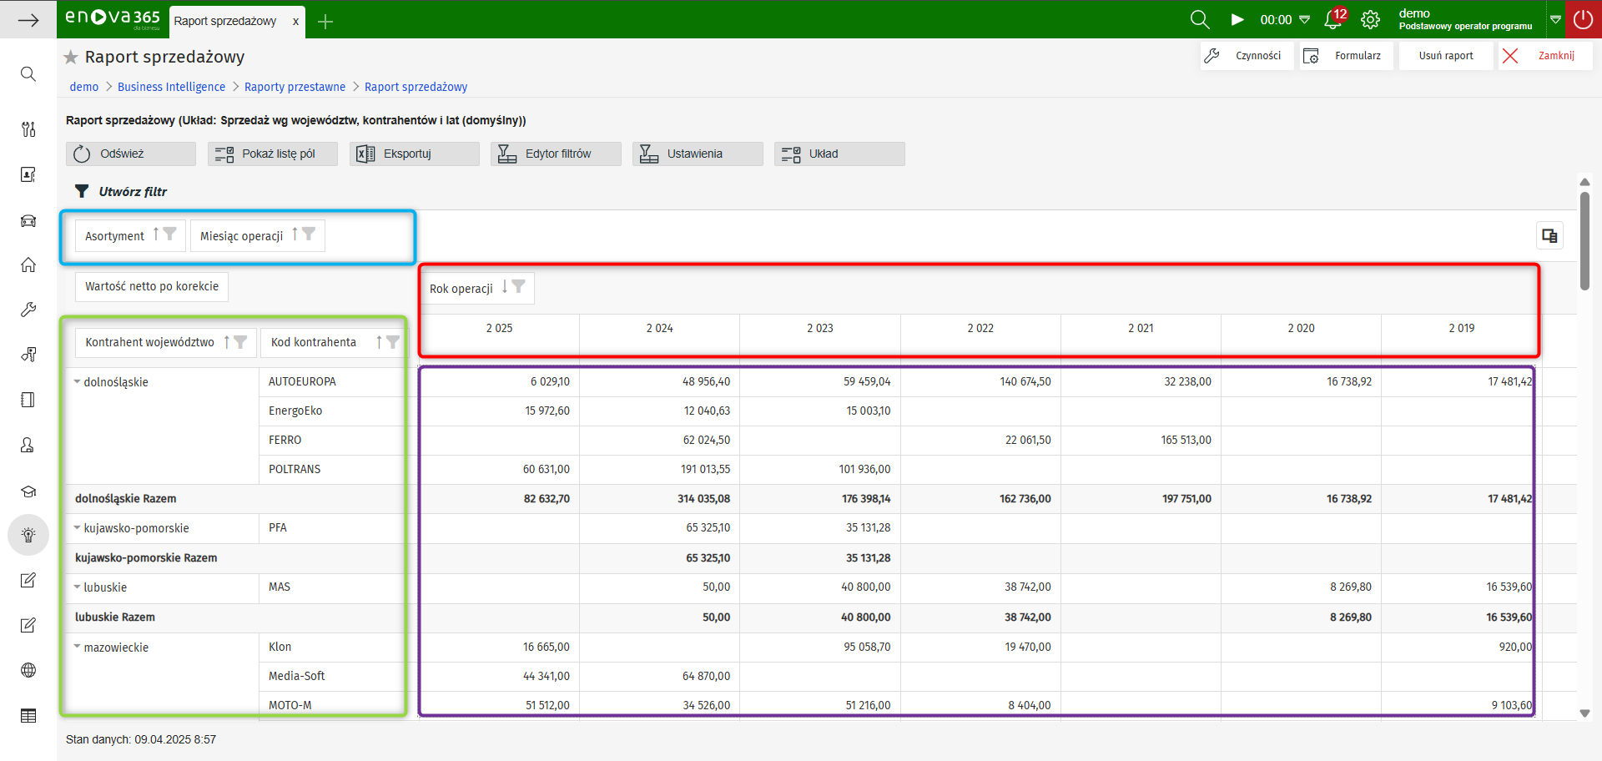Open the timer dropdown arrow
The image size is (1602, 761).
1305,20
